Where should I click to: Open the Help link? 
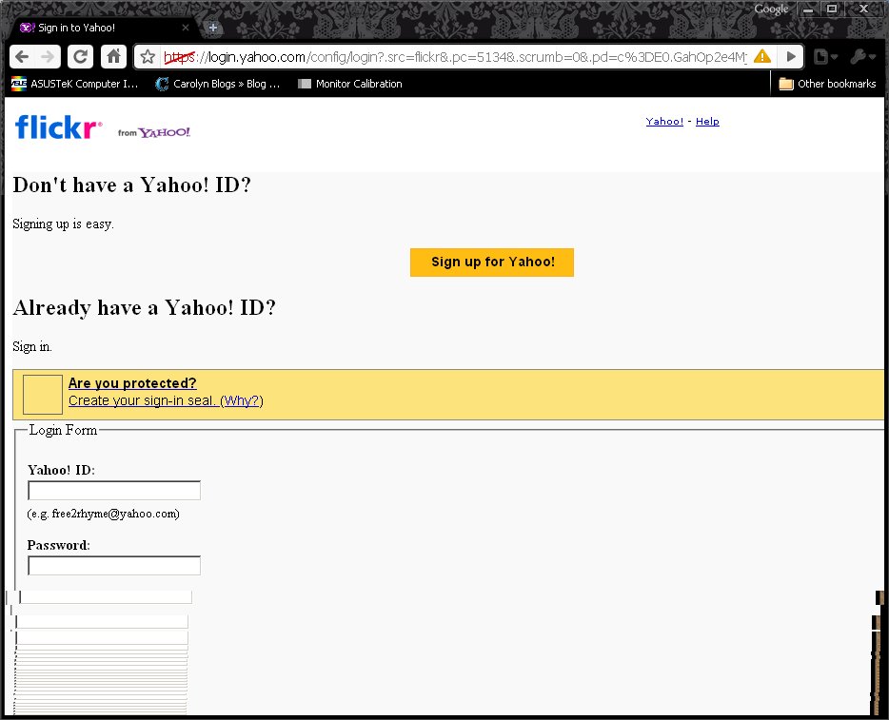[707, 121]
